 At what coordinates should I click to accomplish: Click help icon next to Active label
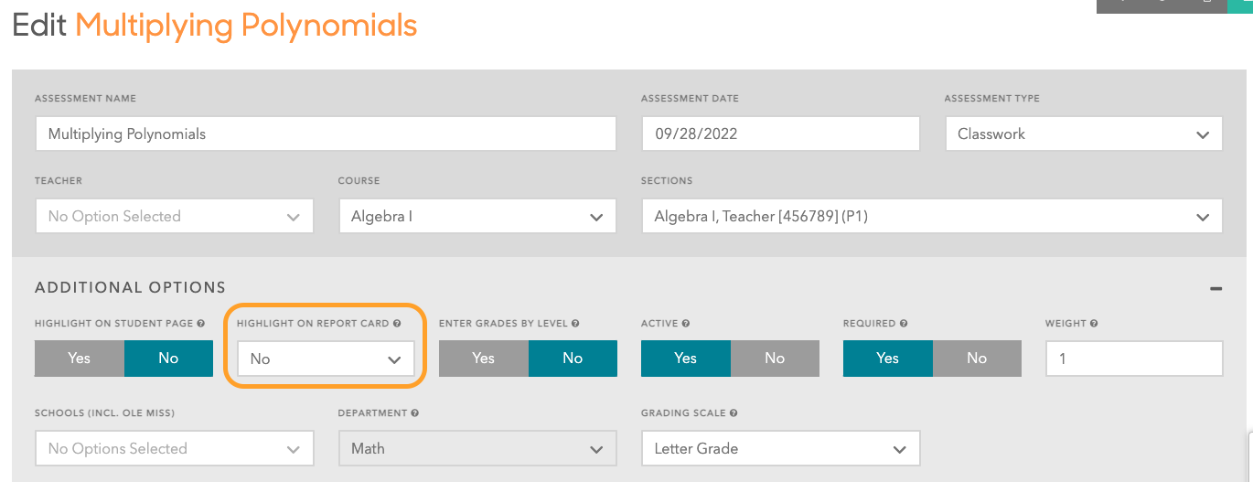pyautogui.click(x=686, y=324)
